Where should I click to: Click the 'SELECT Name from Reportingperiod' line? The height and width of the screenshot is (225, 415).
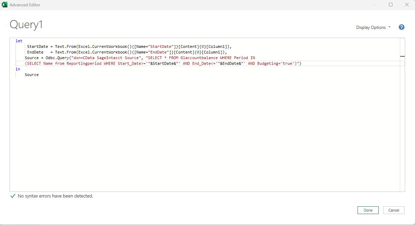click(x=163, y=63)
